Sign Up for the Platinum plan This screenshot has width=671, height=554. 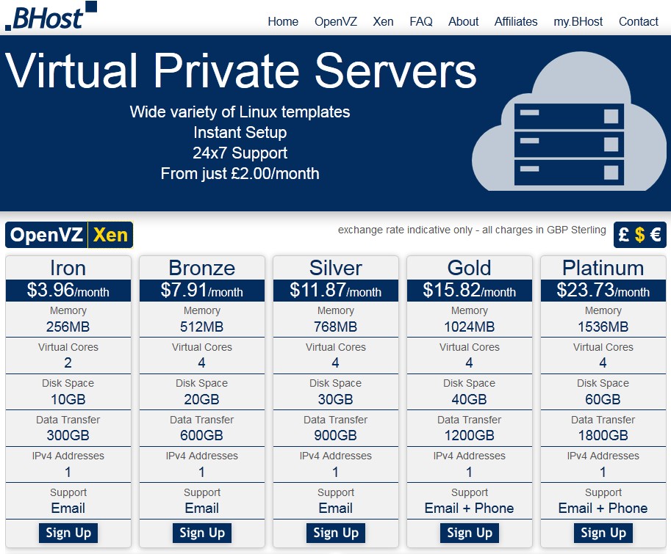(603, 533)
